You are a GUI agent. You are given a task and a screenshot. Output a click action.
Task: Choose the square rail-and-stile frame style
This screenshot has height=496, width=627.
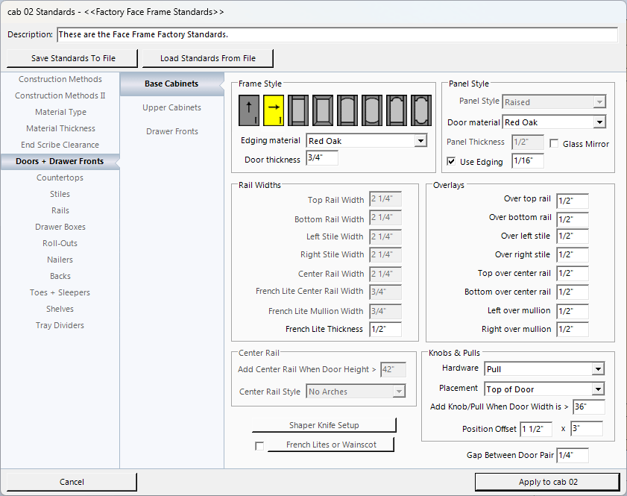(x=298, y=111)
